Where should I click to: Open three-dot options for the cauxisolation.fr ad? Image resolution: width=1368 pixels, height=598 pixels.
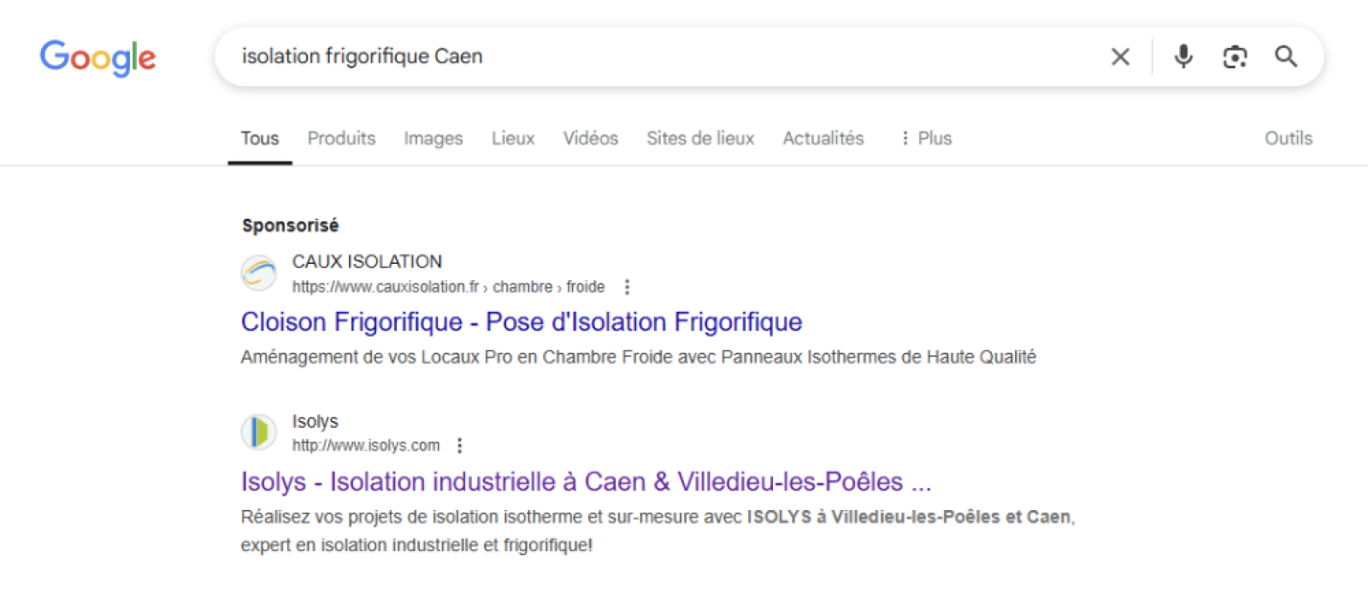coord(627,287)
